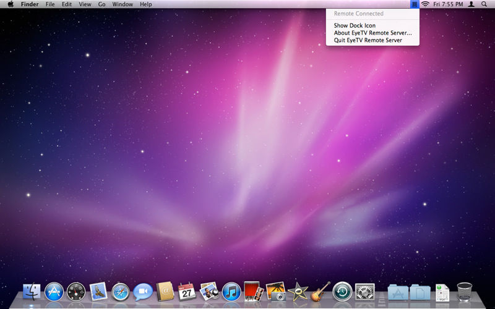Screen dimensions: 495x309
Task: Open the App Store dock icon
Action: coord(54,291)
